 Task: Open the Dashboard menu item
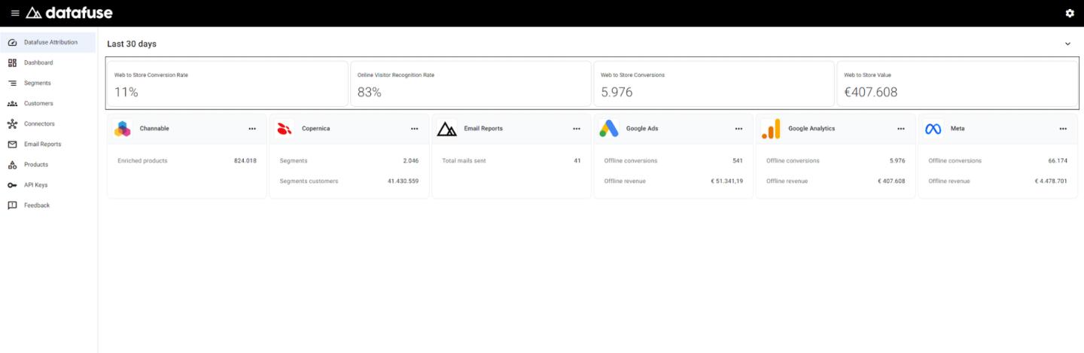(x=48, y=62)
